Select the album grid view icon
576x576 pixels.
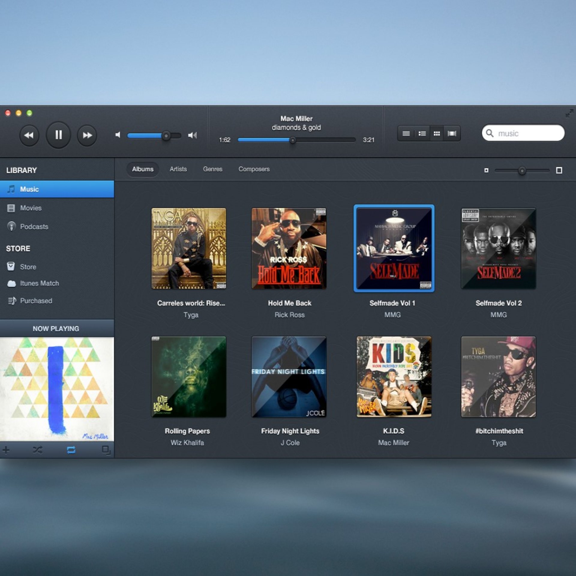click(437, 133)
